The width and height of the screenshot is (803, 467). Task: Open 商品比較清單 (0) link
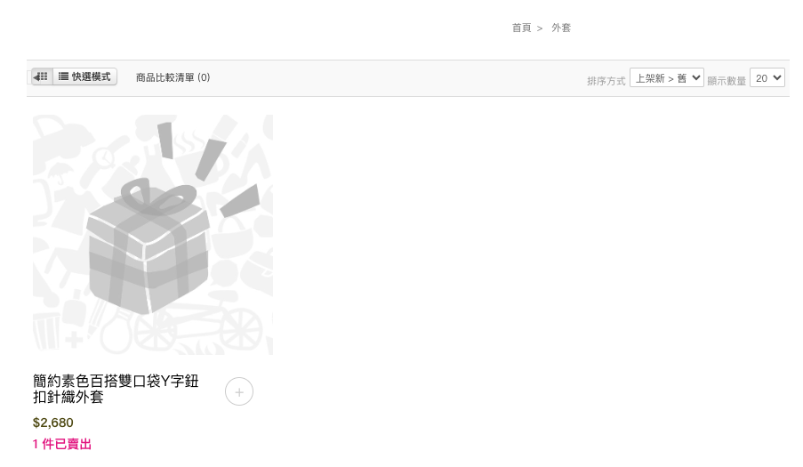pyautogui.click(x=173, y=77)
